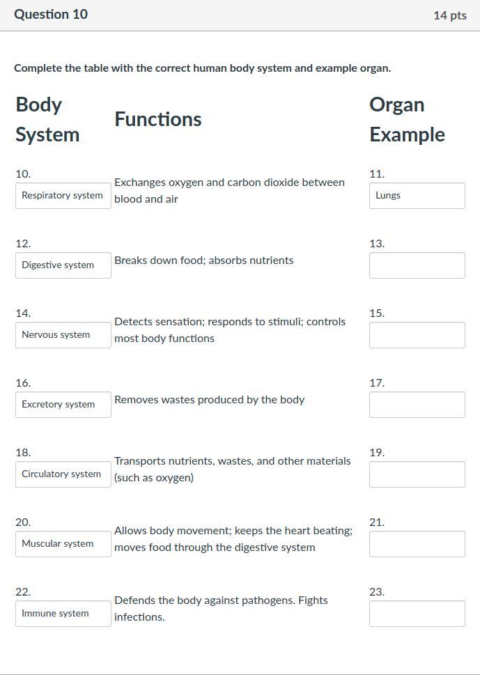Click the 14 pts score label
The width and height of the screenshot is (480, 675).
[449, 15]
